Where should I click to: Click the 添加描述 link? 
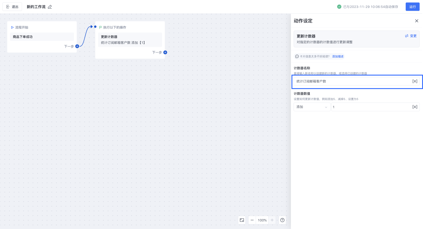click(x=338, y=57)
